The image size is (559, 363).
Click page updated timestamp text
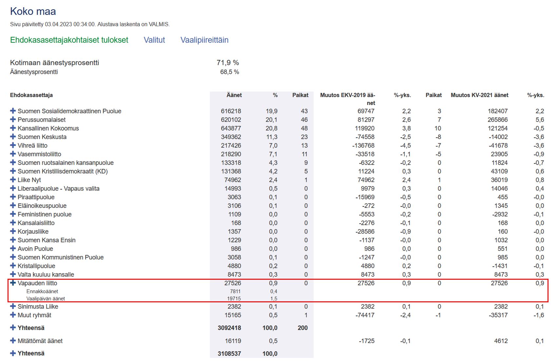[90, 24]
